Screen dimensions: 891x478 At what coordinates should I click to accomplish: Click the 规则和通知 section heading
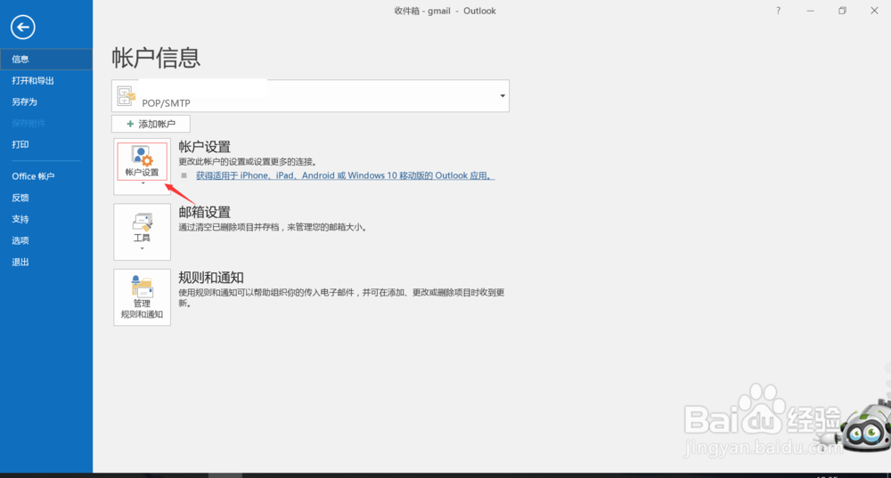(x=211, y=278)
